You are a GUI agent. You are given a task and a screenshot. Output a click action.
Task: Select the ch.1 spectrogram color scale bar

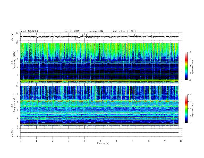pos(186,66)
